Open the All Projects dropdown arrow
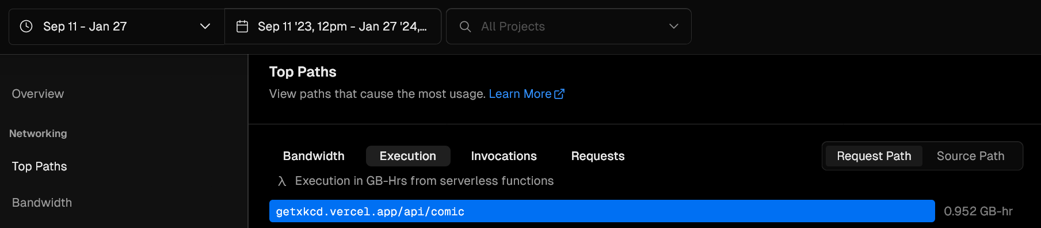Image resolution: width=1041 pixels, height=228 pixels. (674, 26)
